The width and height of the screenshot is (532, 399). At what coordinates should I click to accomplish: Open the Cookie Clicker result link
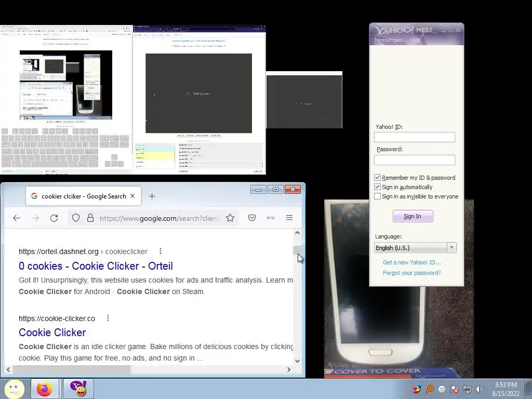[x=52, y=332]
